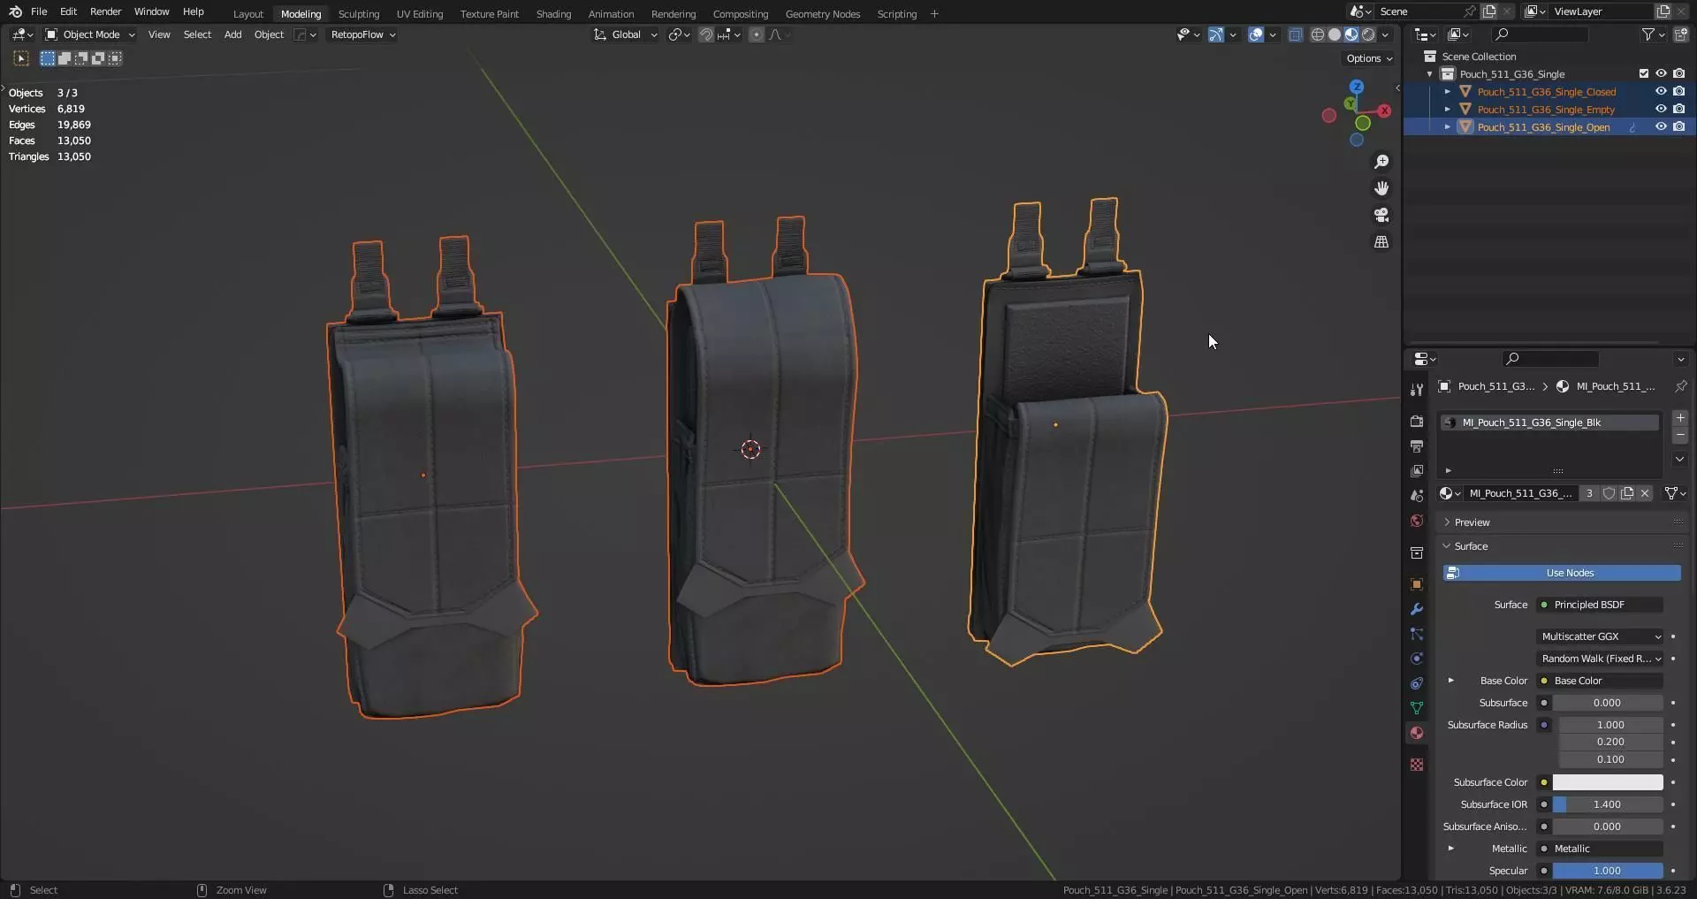Viewport: 1697px width, 899px height.
Task: Select MI_Pouch_511_G36_Single_Blk material slot
Action: pyautogui.click(x=1550, y=423)
